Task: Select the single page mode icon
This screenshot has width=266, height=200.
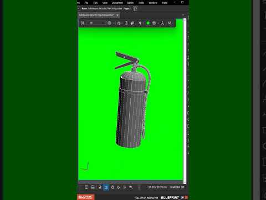Action: point(100,187)
